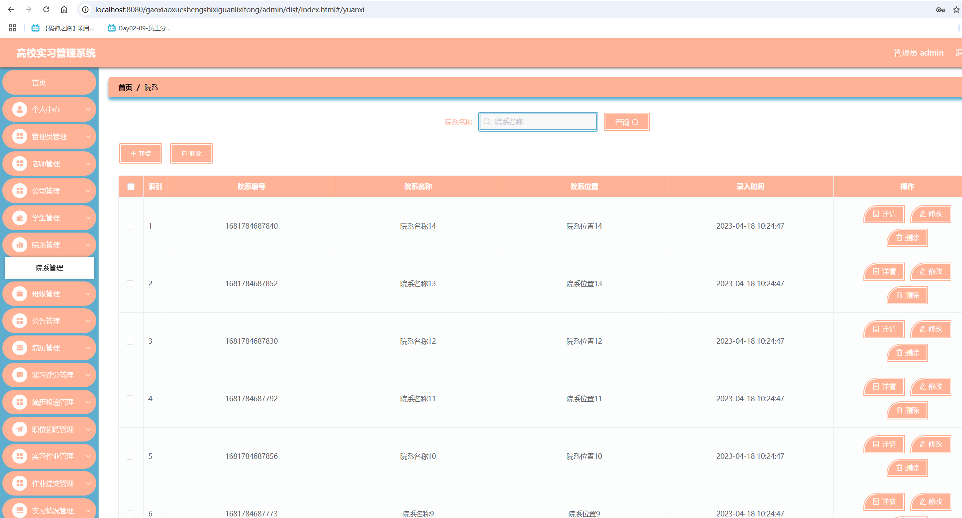Viewport: 962px width, 518px height.
Task: Click the 班级管理 briefcase icon
Action: [x=19, y=294]
